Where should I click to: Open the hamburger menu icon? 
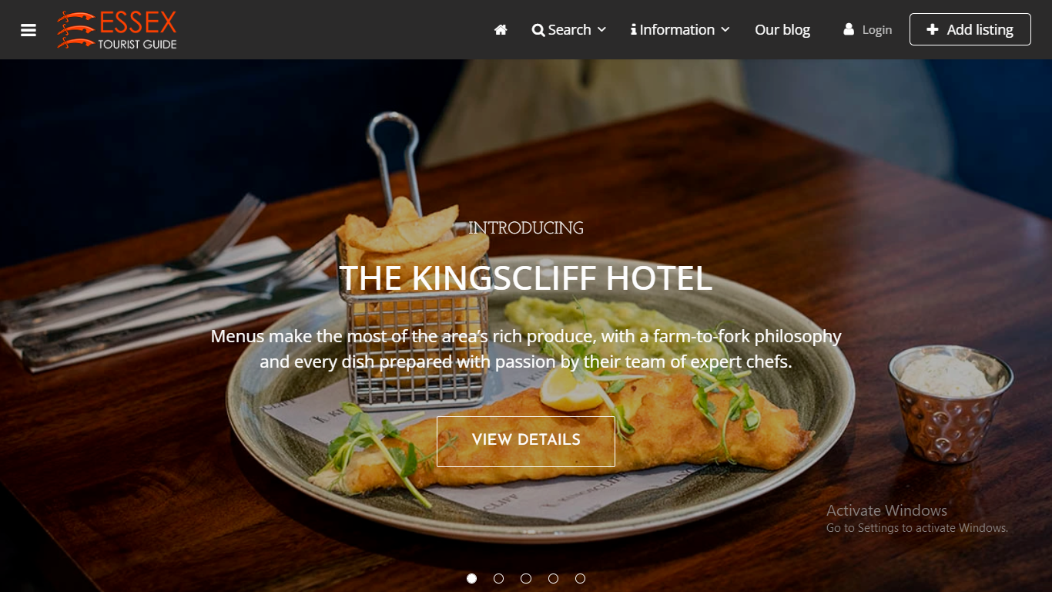tap(28, 30)
